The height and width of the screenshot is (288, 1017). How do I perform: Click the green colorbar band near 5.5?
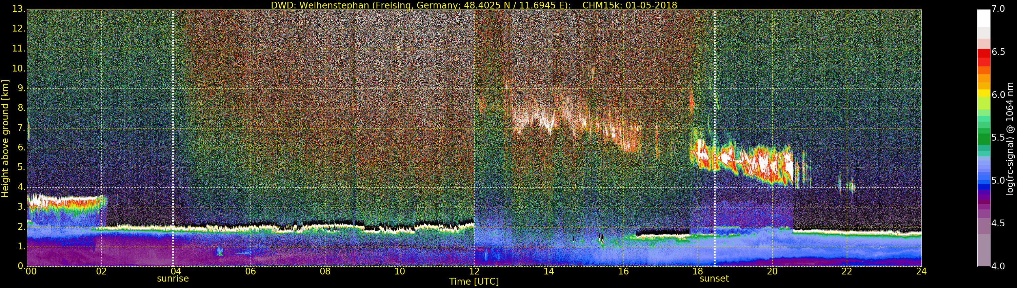(x=983, y=138)
